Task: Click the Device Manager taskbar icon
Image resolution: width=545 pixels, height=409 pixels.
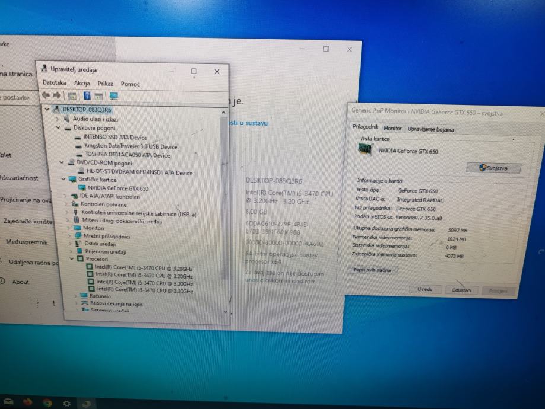Action: point(86,404)
